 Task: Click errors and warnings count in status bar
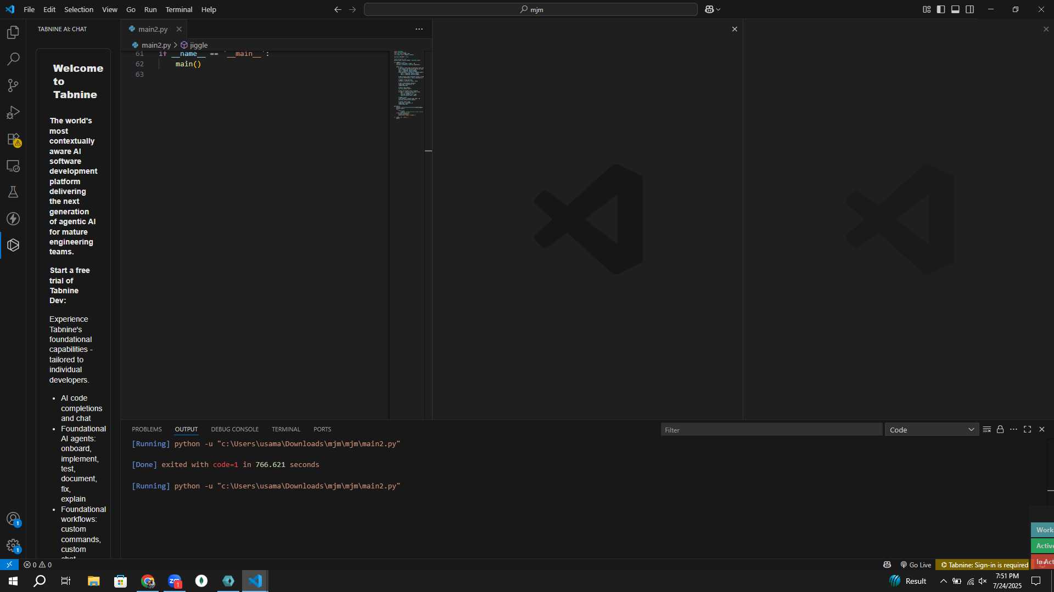[x=37, y=565]
